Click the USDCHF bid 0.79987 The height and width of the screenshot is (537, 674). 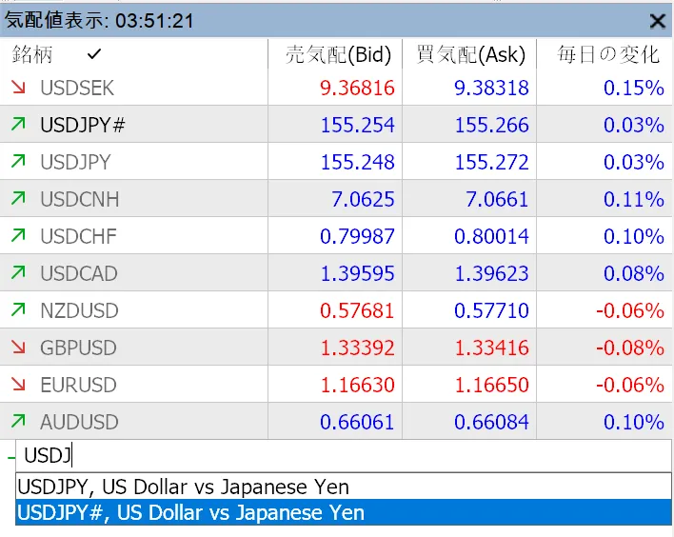click(357, 236)
